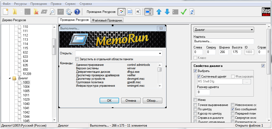Toggle Запустить в отдельной области памяти checkbox
272x129 pixels.
(x=77, y=59)
